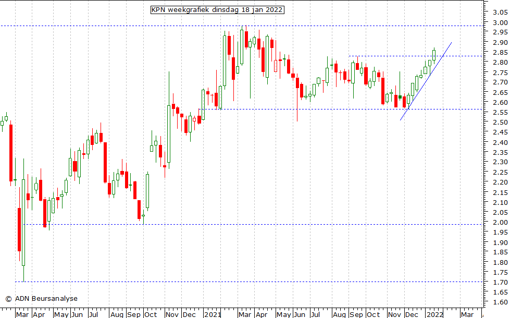Image resolution: width=510 pixels, height=318 pixels.
Task: Click the 2.20 price value
Action: pos(500,182)
